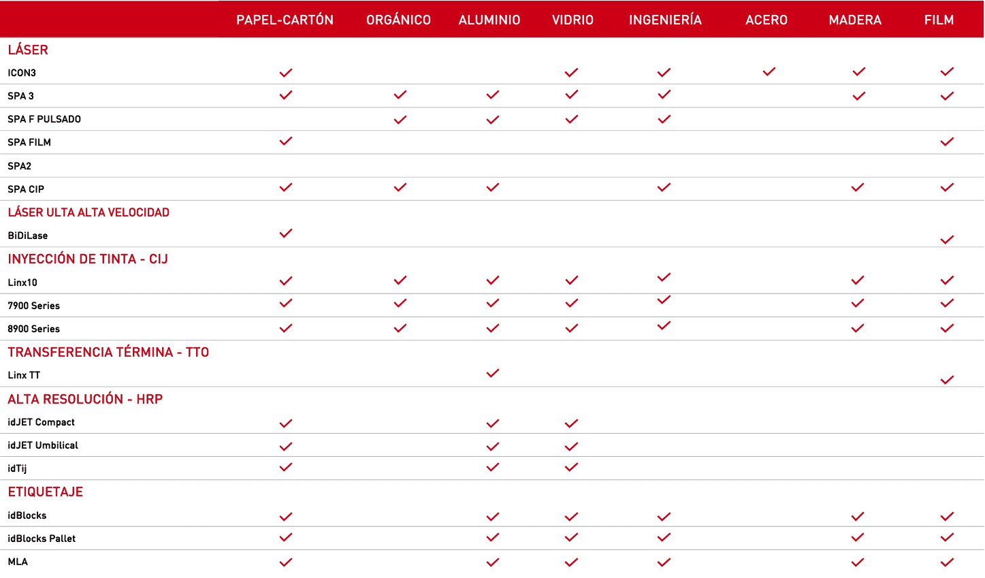The width and height of the screenshot is (985, 578).
Task: Click the ETIQUETAJE section heading
Action: point(46,492)
